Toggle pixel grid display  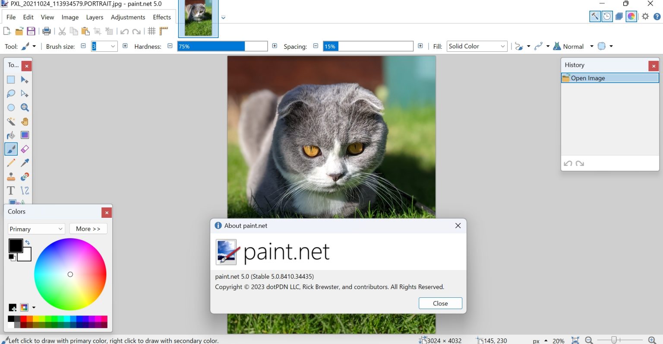click(152, 31)
